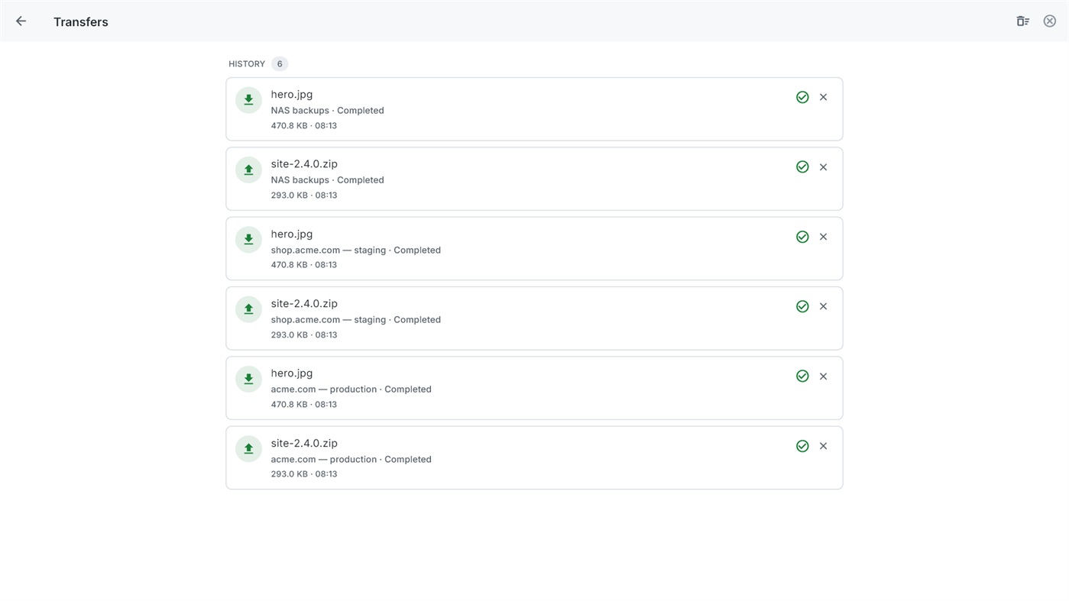This screenshot has height=601, width=1069.
Task: Click the download icon for hero.jpg NAS backups
Action: pyautogui.click(x=248, y=100)
